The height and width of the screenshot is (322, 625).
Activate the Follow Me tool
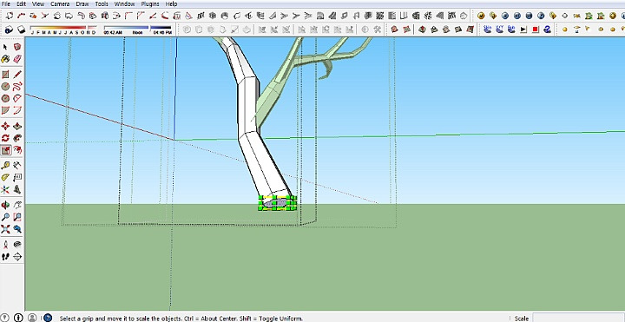[x=17, y=138]
